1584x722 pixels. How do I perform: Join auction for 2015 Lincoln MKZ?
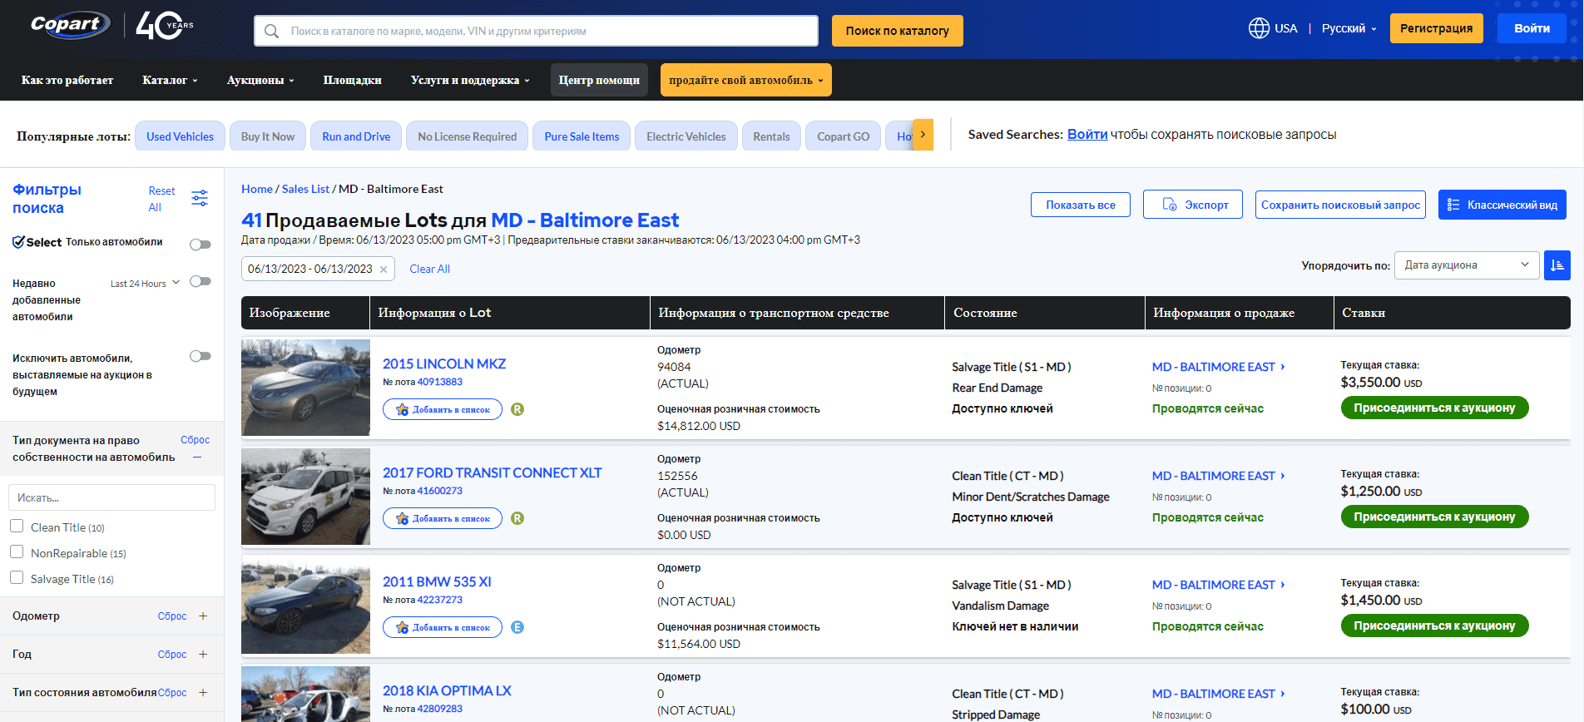[1434, 408]
